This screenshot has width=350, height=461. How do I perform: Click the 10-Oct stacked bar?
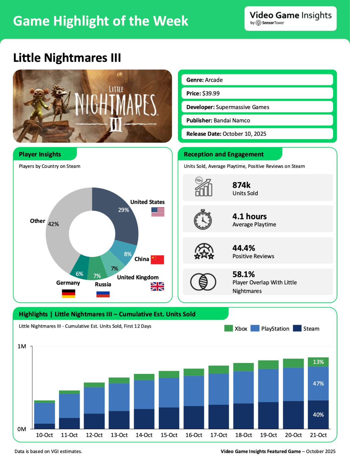tap(44, 415)
